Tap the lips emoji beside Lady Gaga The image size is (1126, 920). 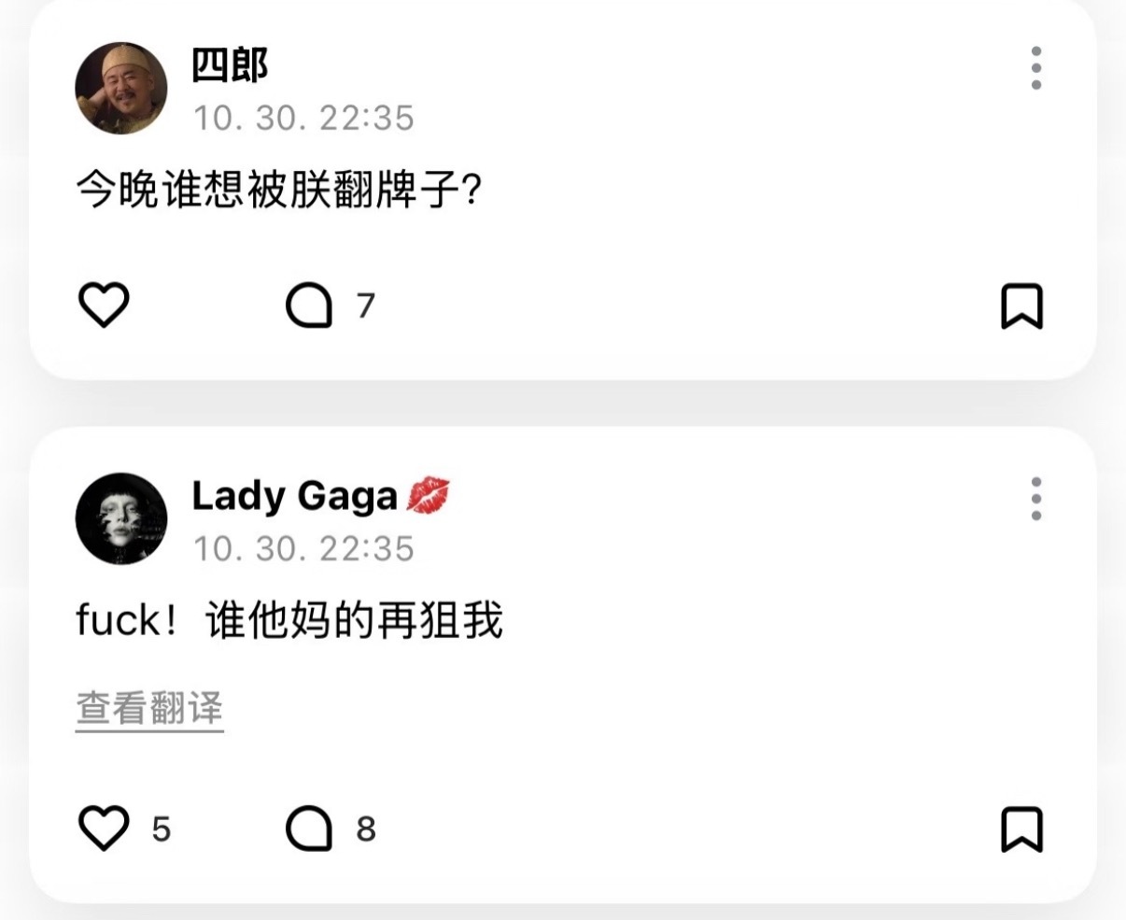point(429,495)
